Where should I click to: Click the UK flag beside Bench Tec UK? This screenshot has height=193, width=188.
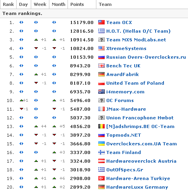point(102,66)
